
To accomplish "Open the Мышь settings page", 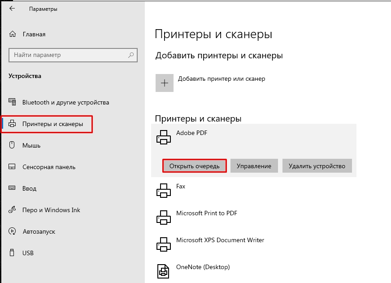I will click(31, 145).
